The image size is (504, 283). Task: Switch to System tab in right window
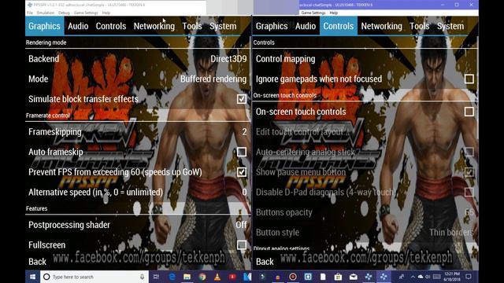click(450, 26)
